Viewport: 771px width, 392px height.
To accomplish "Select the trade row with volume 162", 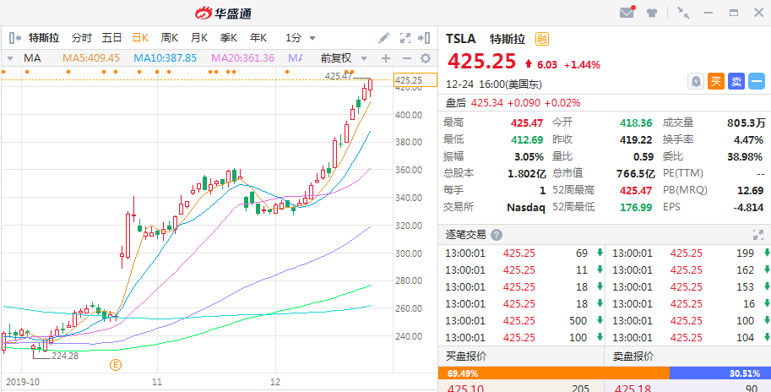I will point(690,270).
